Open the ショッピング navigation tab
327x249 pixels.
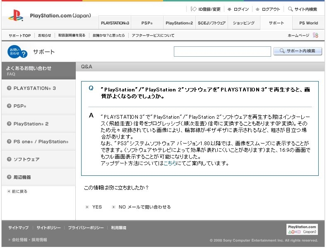pyautogui.click(x=244, y=23)
